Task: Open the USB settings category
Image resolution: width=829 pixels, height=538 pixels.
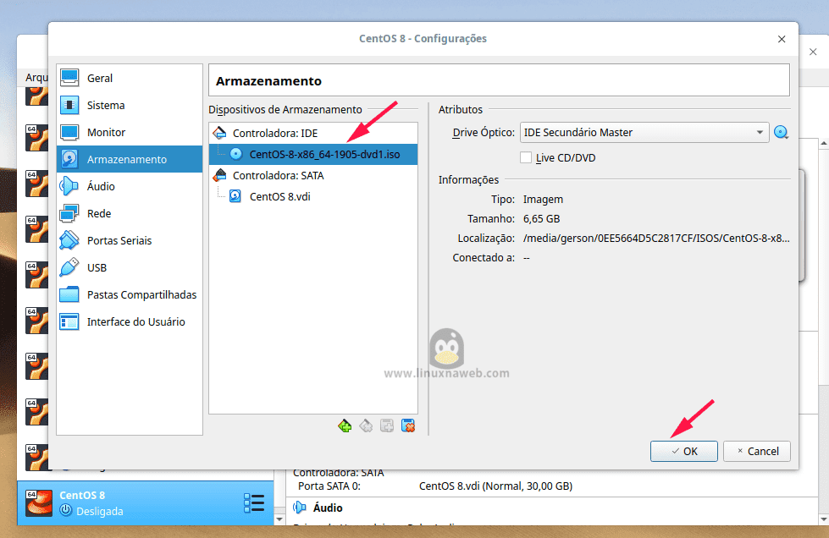Action: 129,267
